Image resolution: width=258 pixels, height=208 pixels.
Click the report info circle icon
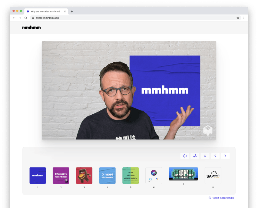tap(210, 198)
